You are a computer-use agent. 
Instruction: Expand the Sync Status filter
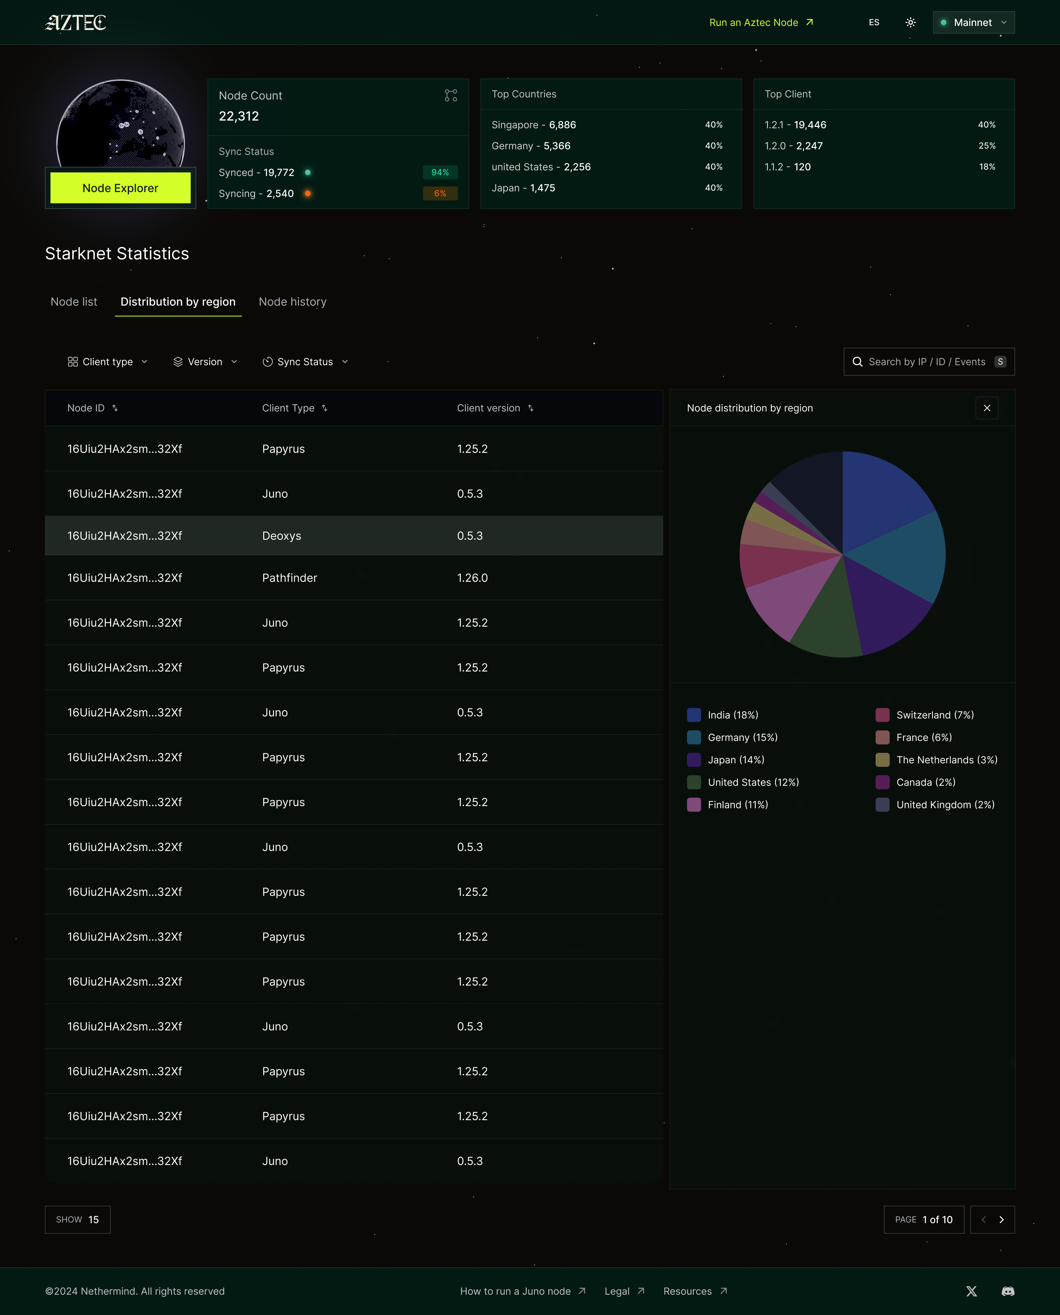point(305,362)
